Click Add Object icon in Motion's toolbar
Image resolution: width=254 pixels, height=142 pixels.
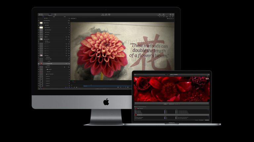(x=103, y=14)
